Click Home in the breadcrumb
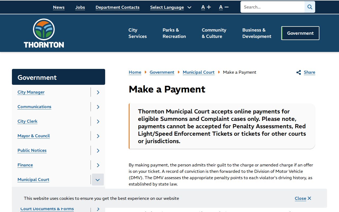The image size is (339, 212). tap(135, 72)
